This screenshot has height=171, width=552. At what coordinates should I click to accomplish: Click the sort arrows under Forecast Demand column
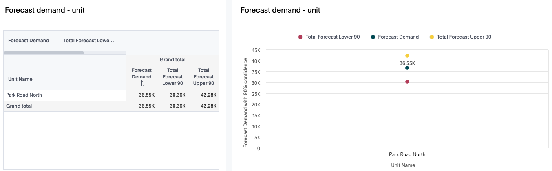(142, 83)
